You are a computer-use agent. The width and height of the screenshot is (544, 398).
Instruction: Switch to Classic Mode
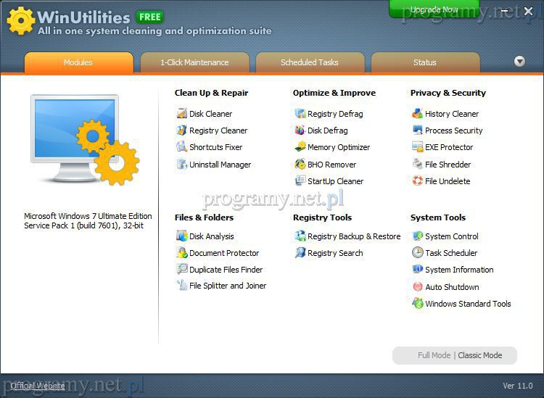(x=480, y=356)
